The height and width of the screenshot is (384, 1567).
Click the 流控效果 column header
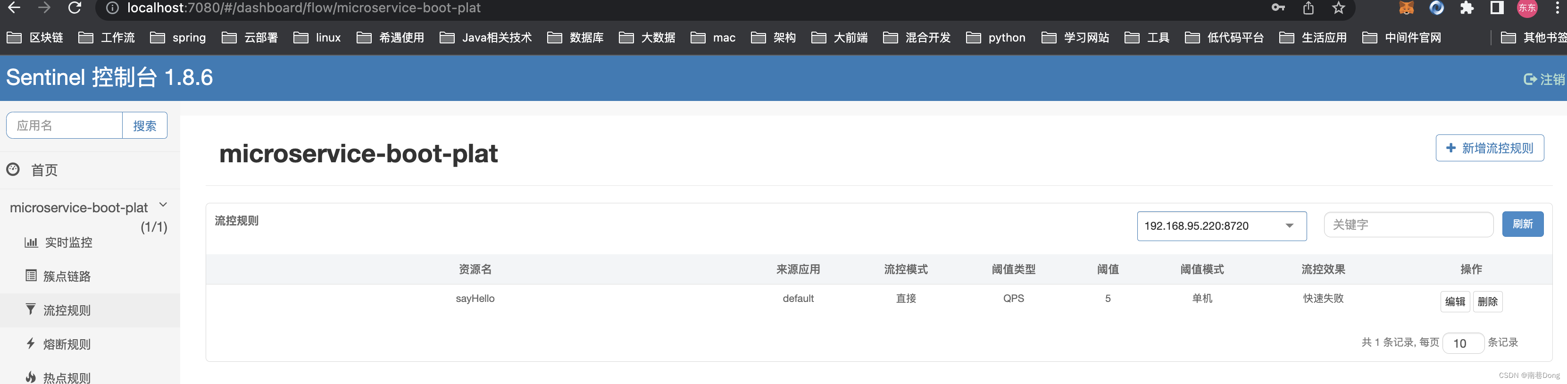(x=1323, y=269)
